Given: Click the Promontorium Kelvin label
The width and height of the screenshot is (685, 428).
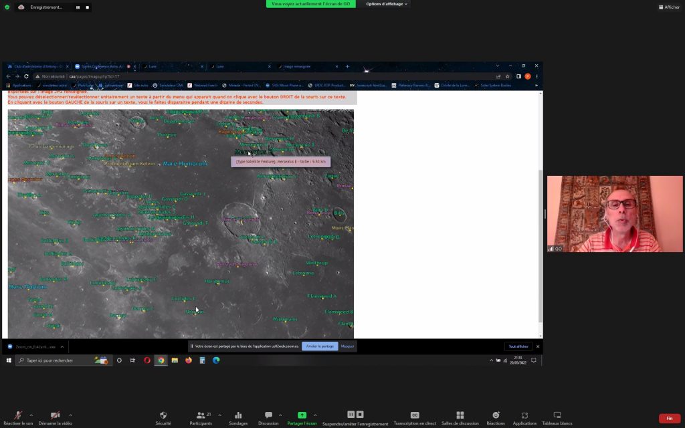Looking at the screenshot, I should pyautogui.click(x=129, y=164).
